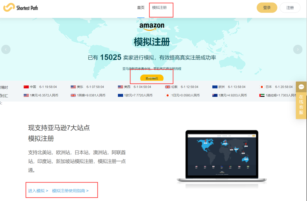Screen dimensions: 307x201
Task: Follow the 进入模拟 > link
Action: coord(38,190)
